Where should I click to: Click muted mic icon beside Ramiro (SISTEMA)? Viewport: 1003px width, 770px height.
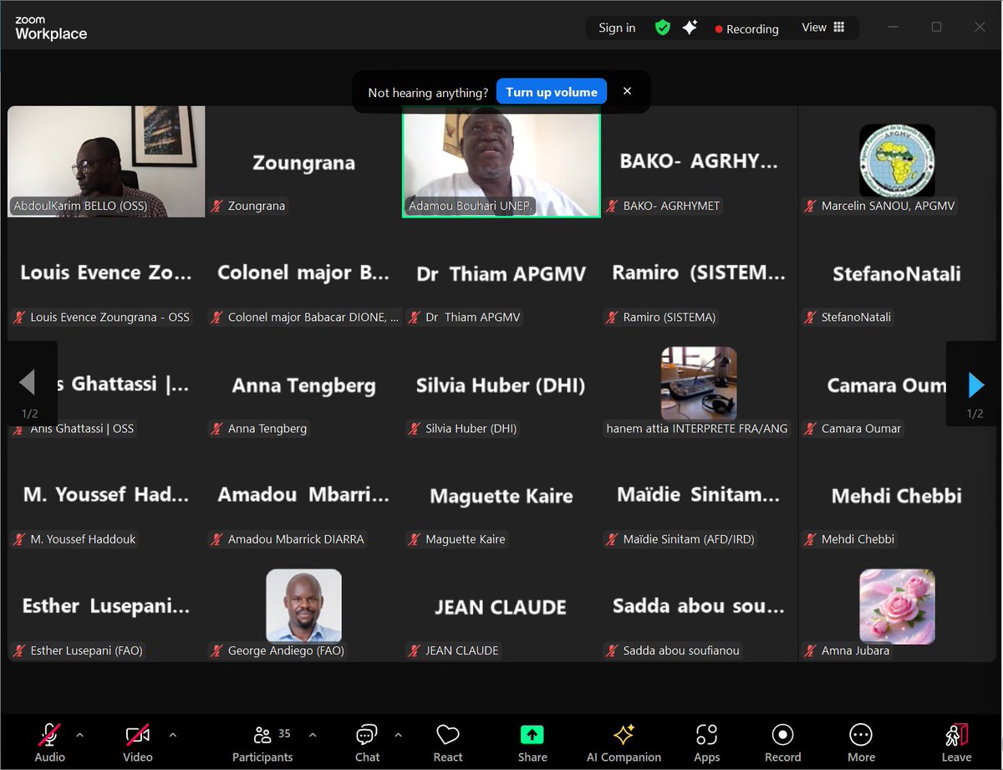(x=613, y=317)
